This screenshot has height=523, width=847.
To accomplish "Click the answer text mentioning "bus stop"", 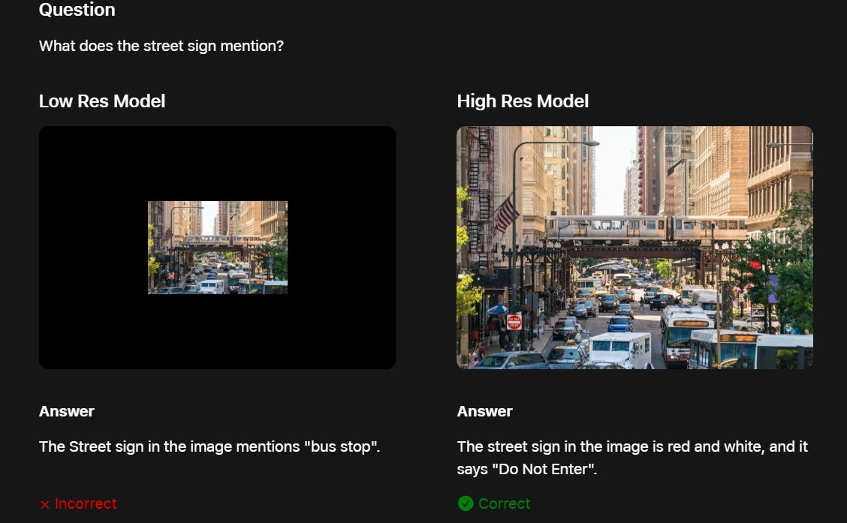I will point(209,447).
